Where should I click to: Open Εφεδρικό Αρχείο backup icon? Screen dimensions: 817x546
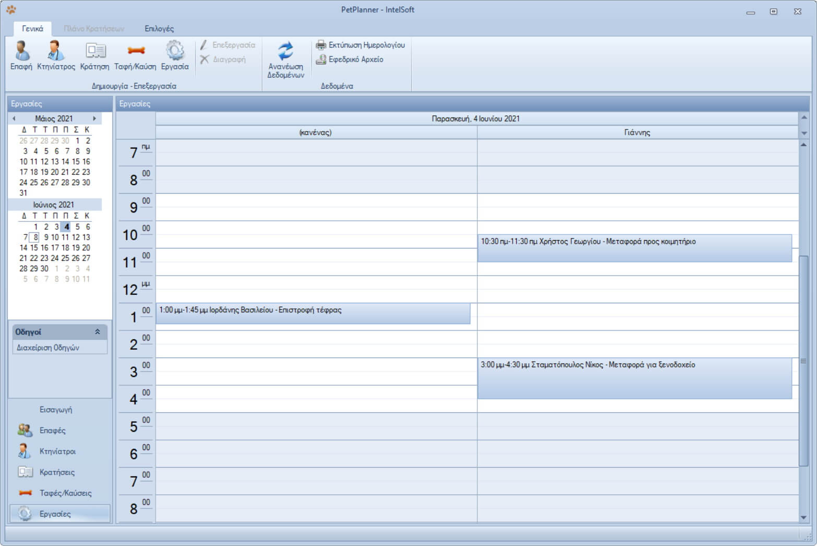coord(321,60)
